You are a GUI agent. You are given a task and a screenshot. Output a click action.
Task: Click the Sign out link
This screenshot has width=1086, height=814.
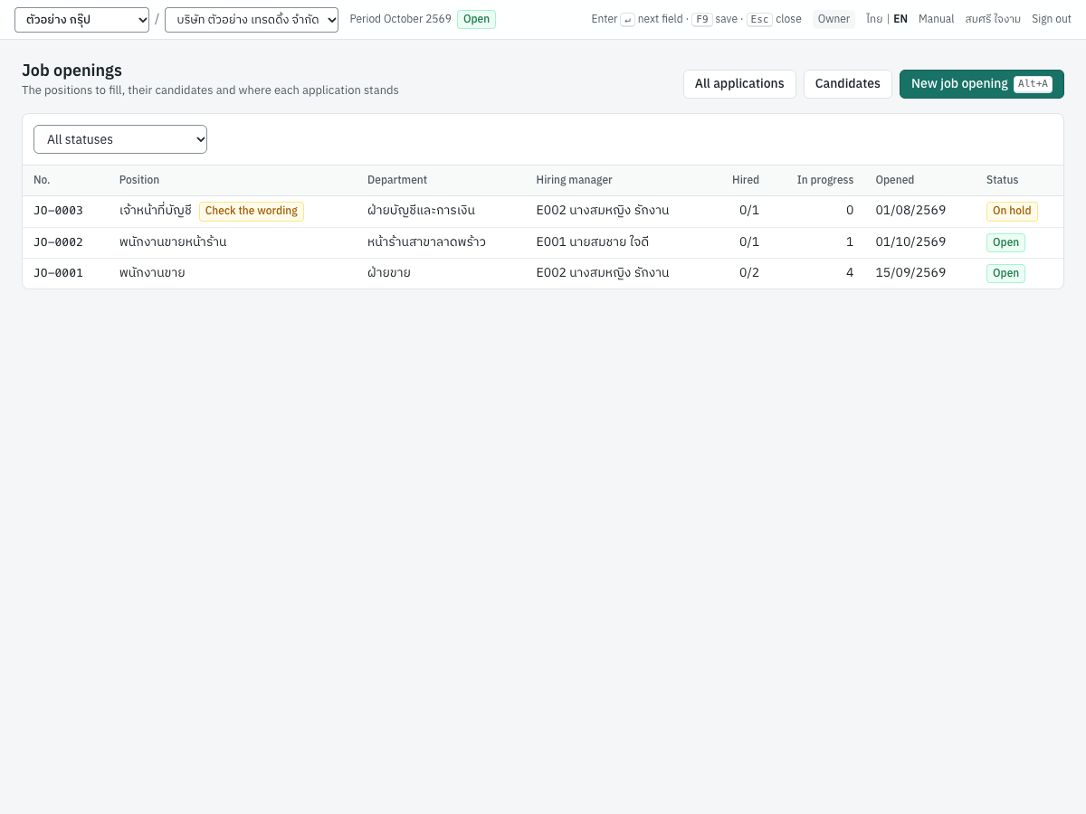coord(1052,19)
